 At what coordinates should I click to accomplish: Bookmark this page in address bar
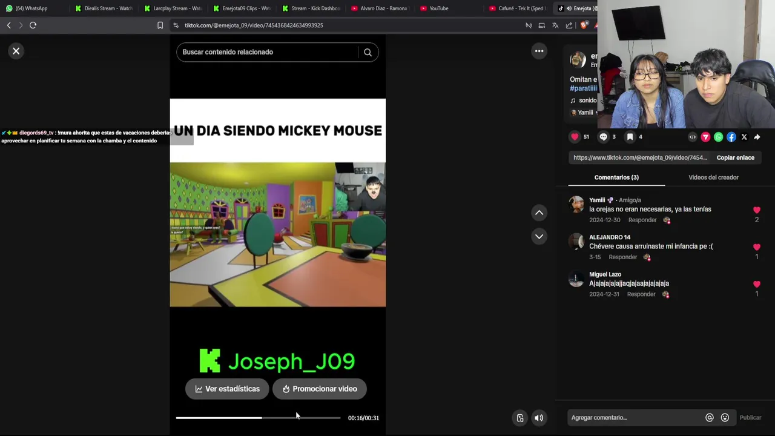[160, 25]
